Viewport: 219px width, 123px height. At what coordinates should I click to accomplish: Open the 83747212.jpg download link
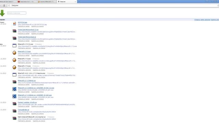[22, 22]
